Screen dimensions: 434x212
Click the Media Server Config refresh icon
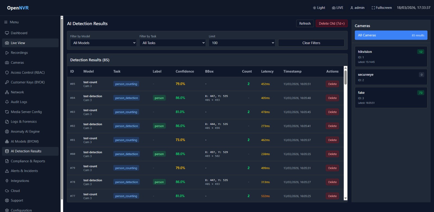(7, 112)
